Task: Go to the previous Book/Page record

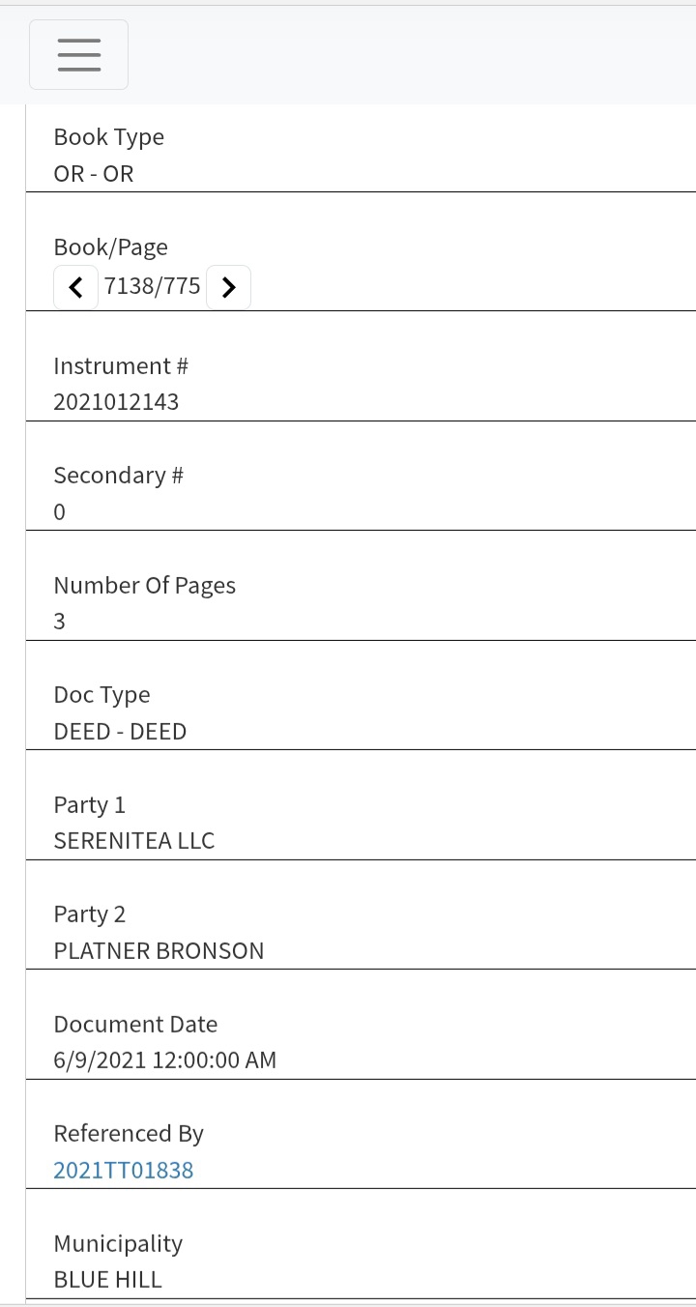Action: [75, 287]
